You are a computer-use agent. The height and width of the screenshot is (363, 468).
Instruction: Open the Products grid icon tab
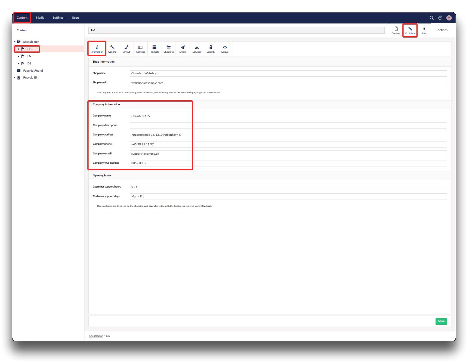(x=154, y=49)
